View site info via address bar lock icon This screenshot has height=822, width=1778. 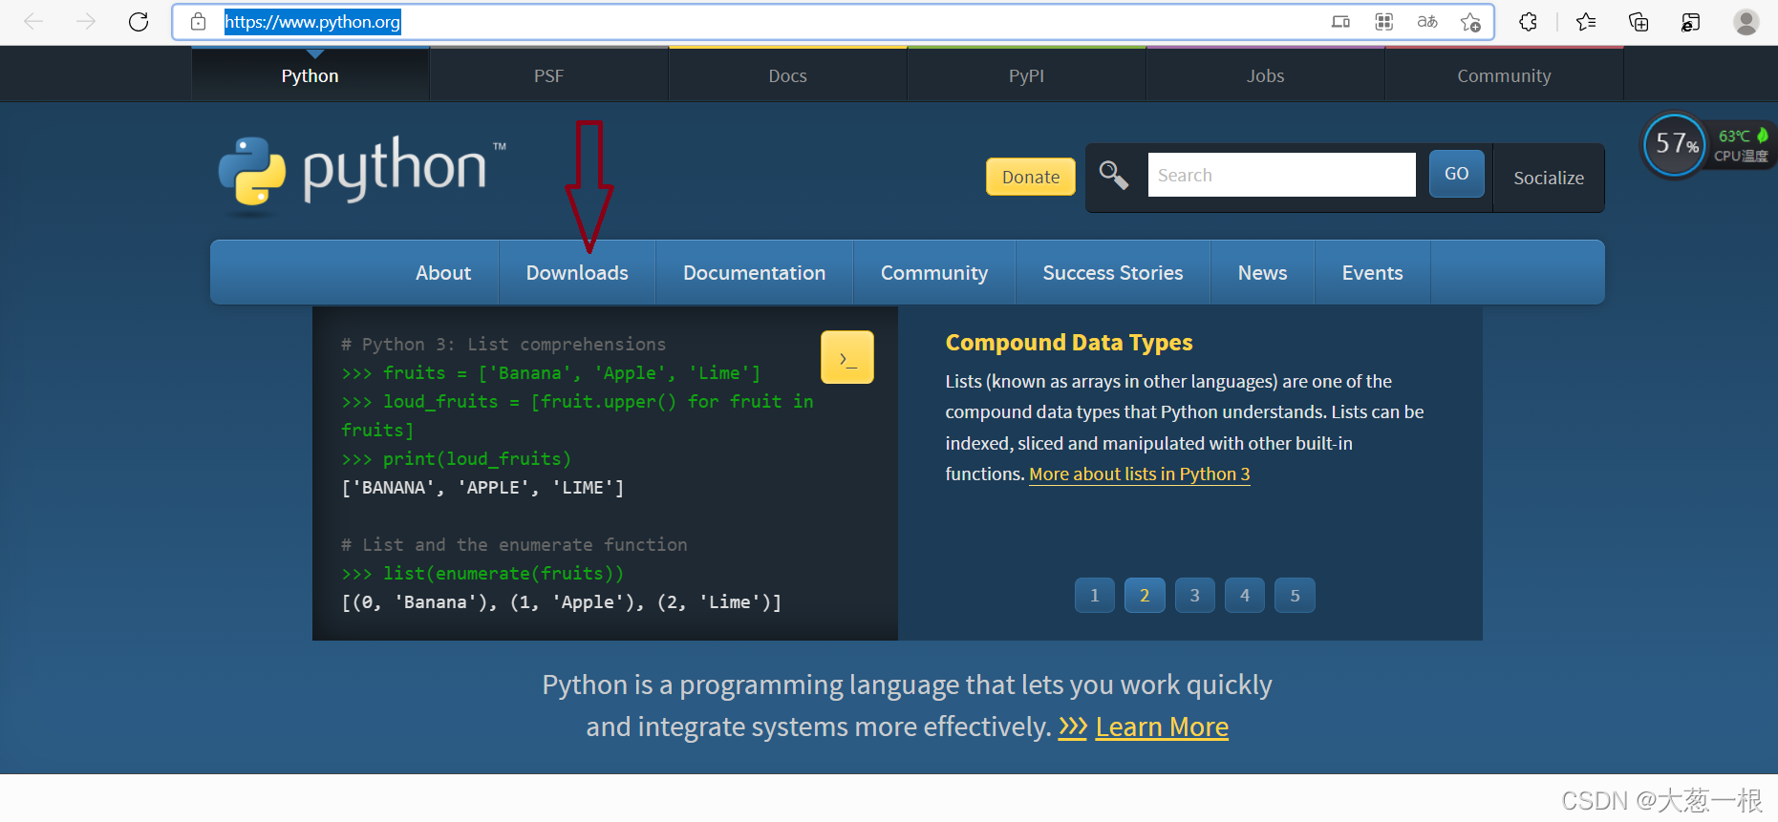198,21
